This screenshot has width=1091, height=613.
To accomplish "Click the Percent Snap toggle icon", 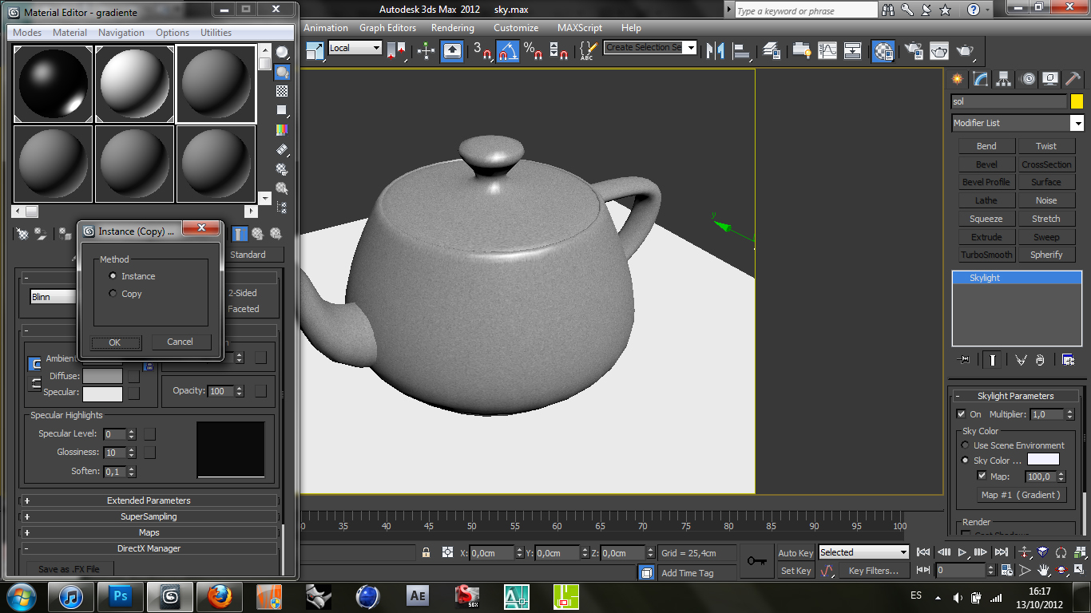I will (x=533, y=51).
